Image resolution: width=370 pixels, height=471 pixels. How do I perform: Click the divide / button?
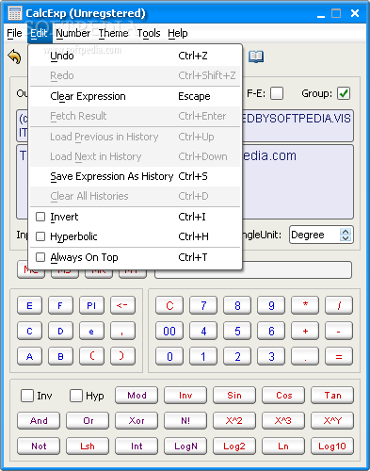339,305
